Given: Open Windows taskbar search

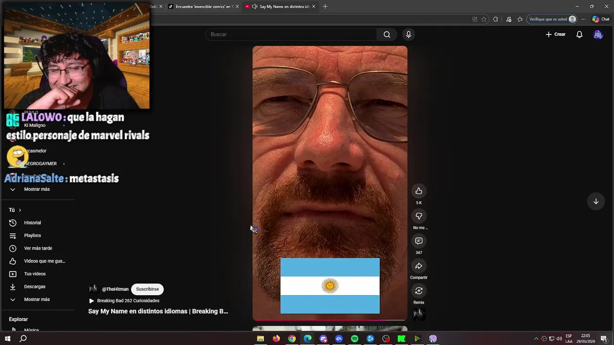Looking at the screenshot, I should pyautogui.click(x=23, y=339).
